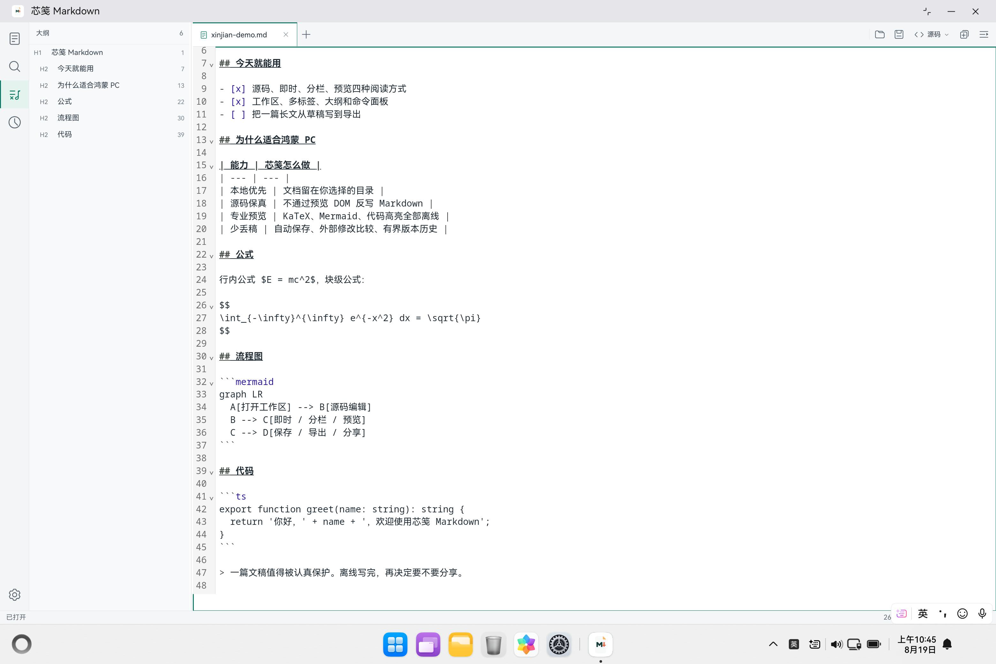Place cursor on empty line 48
996x664 pixels.
[x=606, y=585]
